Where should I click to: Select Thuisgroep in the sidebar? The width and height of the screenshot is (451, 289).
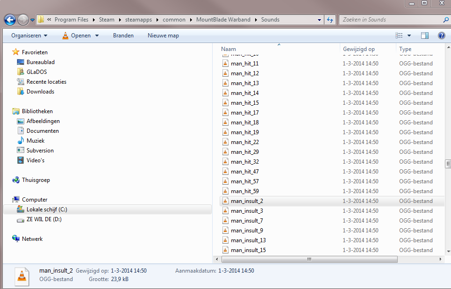tap(36, 180)
